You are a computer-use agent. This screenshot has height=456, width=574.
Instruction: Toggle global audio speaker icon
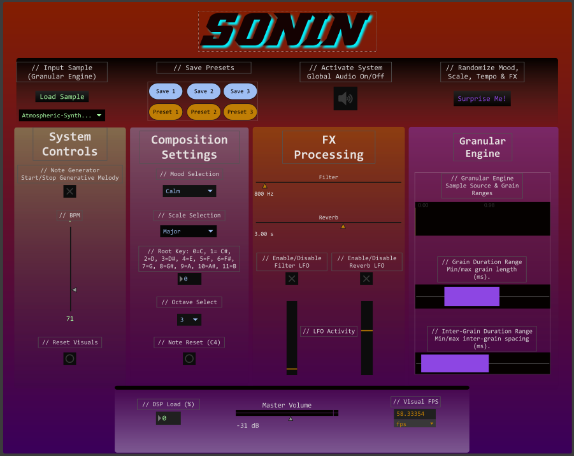coord(345,99)
